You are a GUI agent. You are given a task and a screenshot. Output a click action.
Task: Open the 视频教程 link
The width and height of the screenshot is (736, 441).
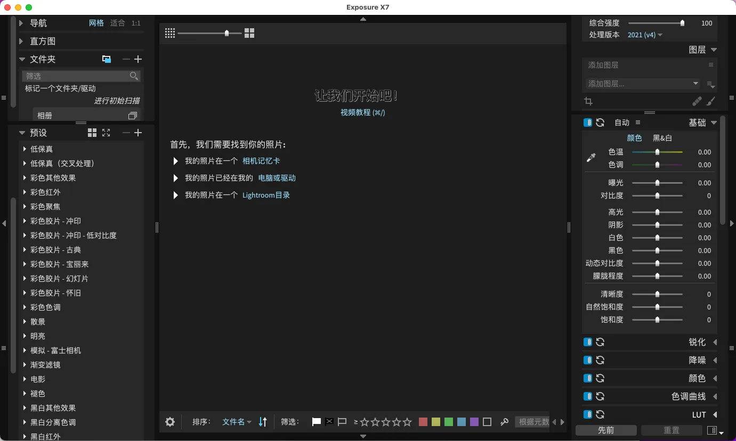pos(363,112)
